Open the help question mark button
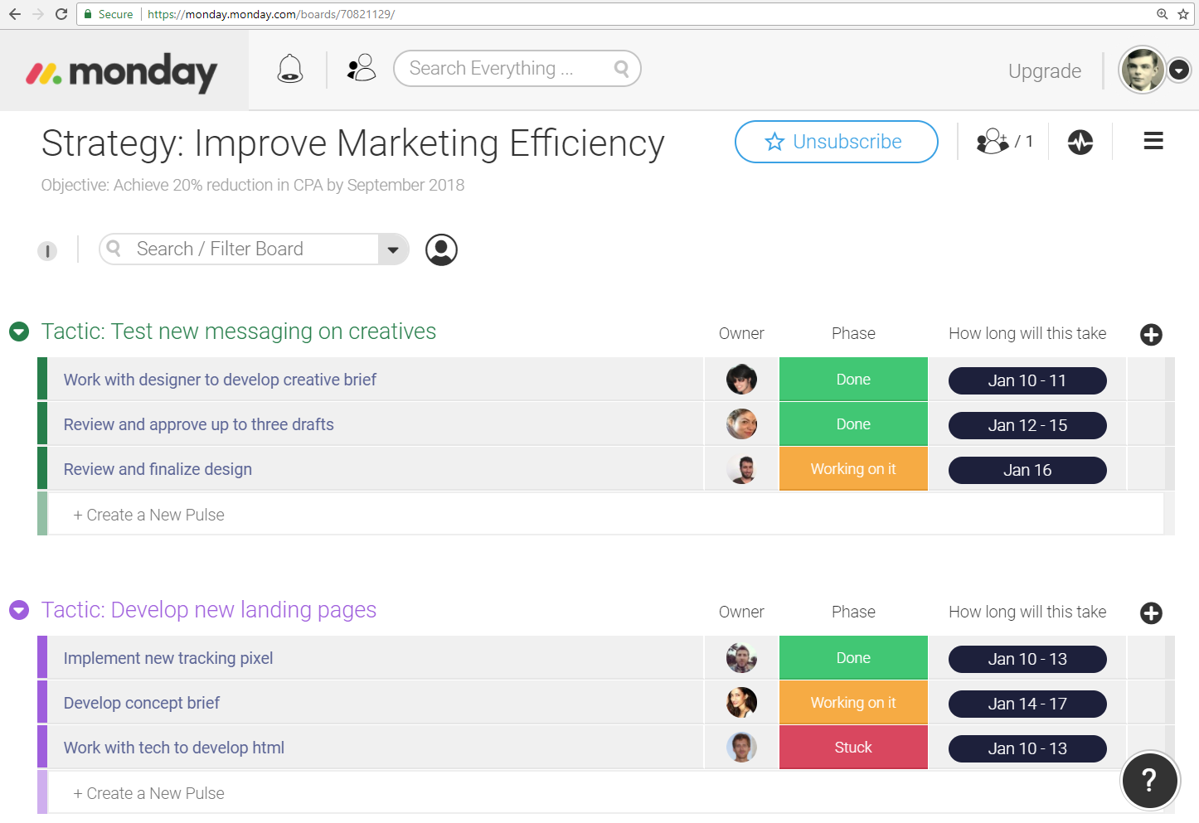The image size is (1199, 823). point(1149,780)
